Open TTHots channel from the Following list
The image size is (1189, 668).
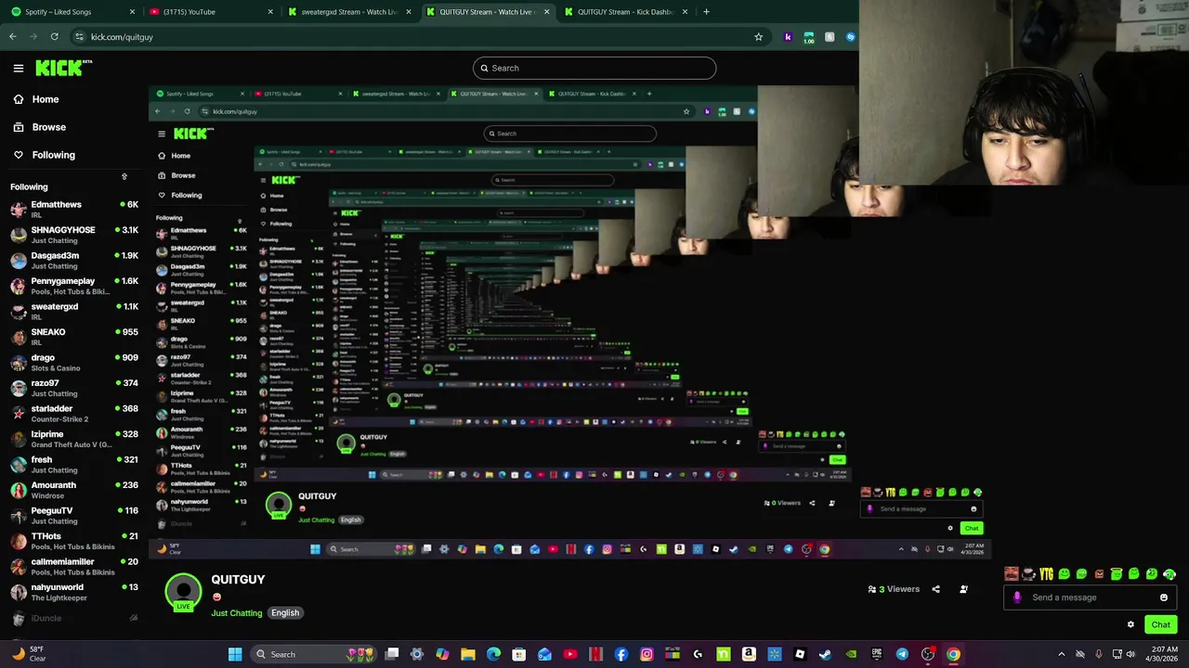[x=74, y=541]
